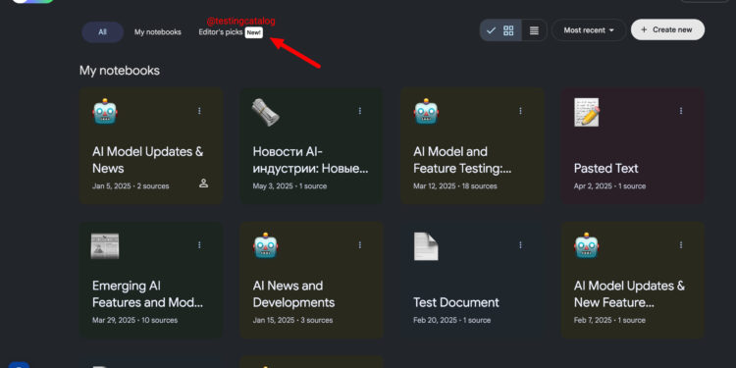Click 'Mar 12, 2025 • 18 sources' text
Screen dimensions: 736x368
click(454, 185)
